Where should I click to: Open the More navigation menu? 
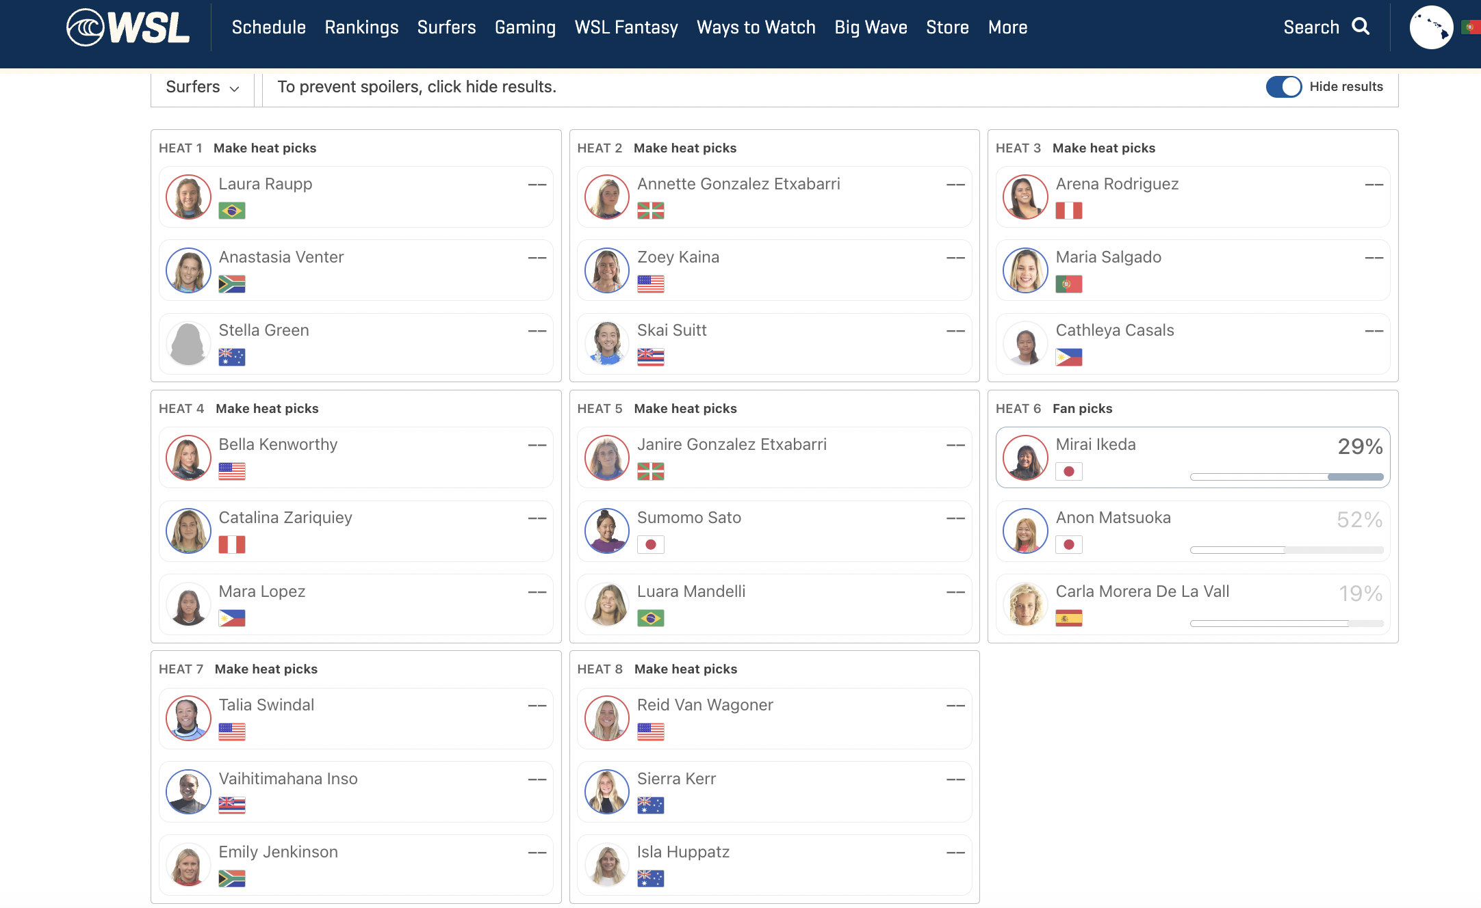[1007, 27]
